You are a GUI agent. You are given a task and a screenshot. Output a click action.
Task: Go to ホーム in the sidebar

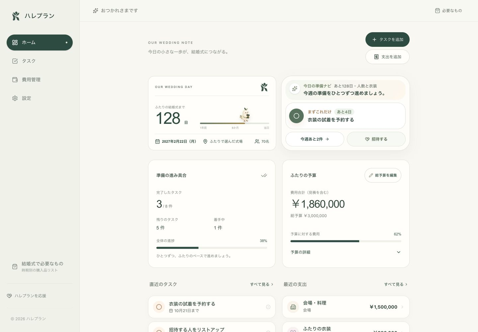(40, 42)
